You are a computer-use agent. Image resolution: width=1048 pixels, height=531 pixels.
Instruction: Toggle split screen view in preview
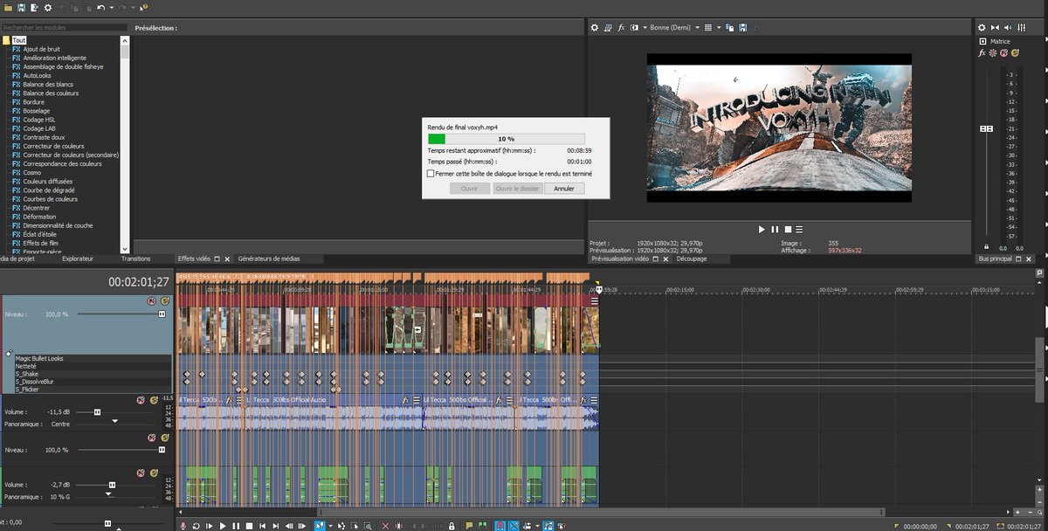coord(634,27)
